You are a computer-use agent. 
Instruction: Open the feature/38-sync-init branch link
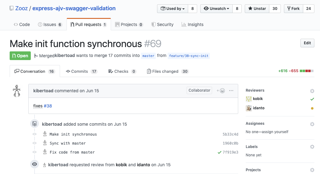pos(189,56)
